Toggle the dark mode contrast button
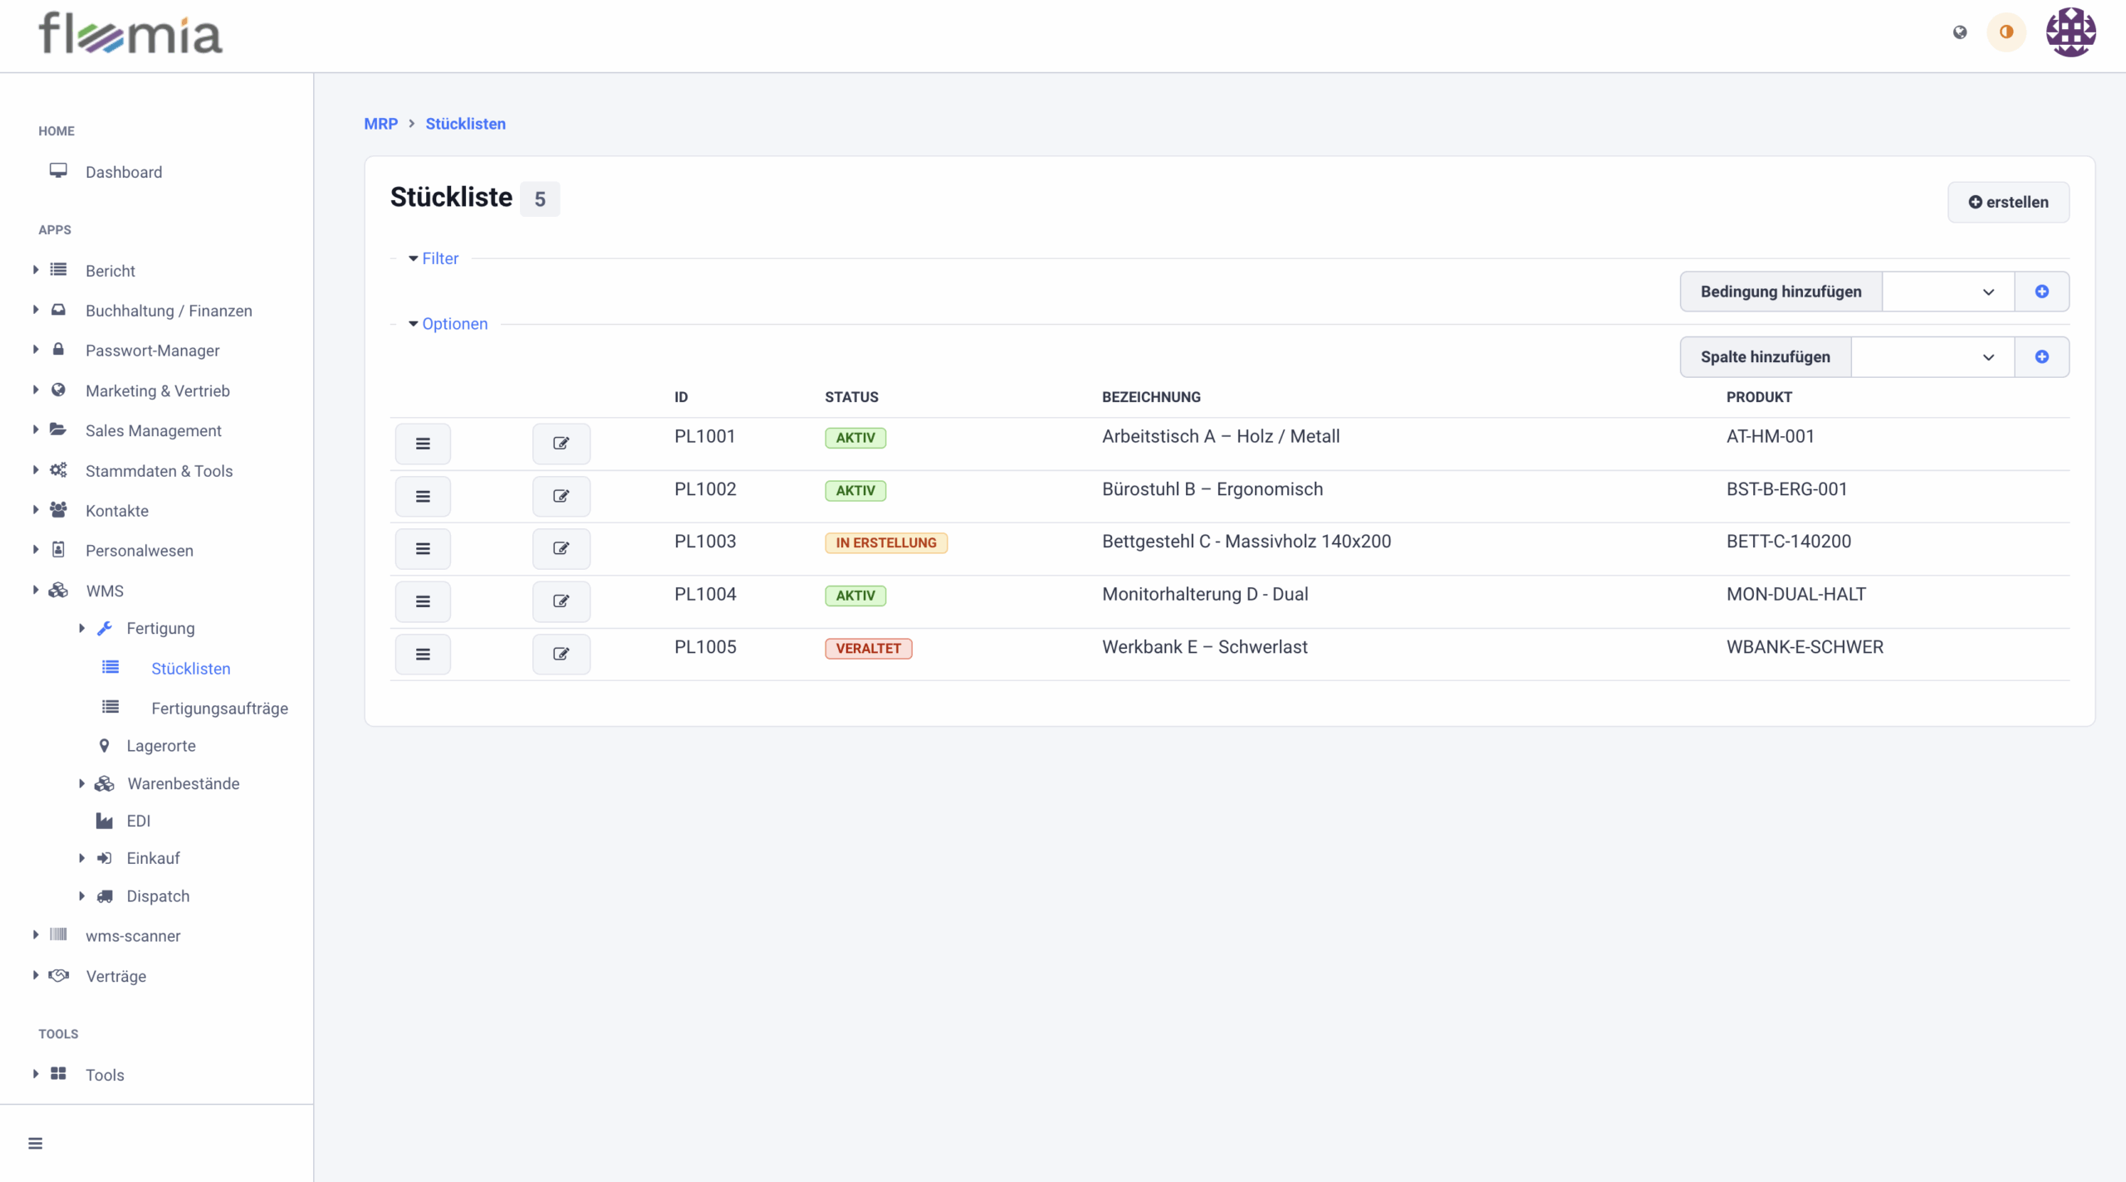2126x1182 pixels. (x=2006, y=32)
